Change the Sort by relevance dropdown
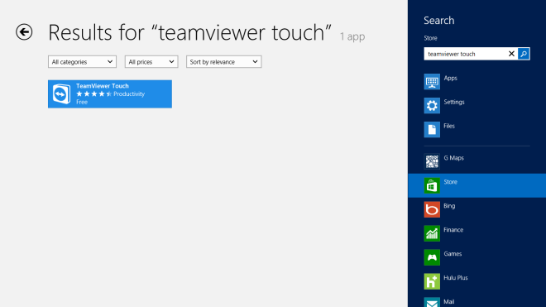This screenshot has width=546, height=307. coord(224,62)
